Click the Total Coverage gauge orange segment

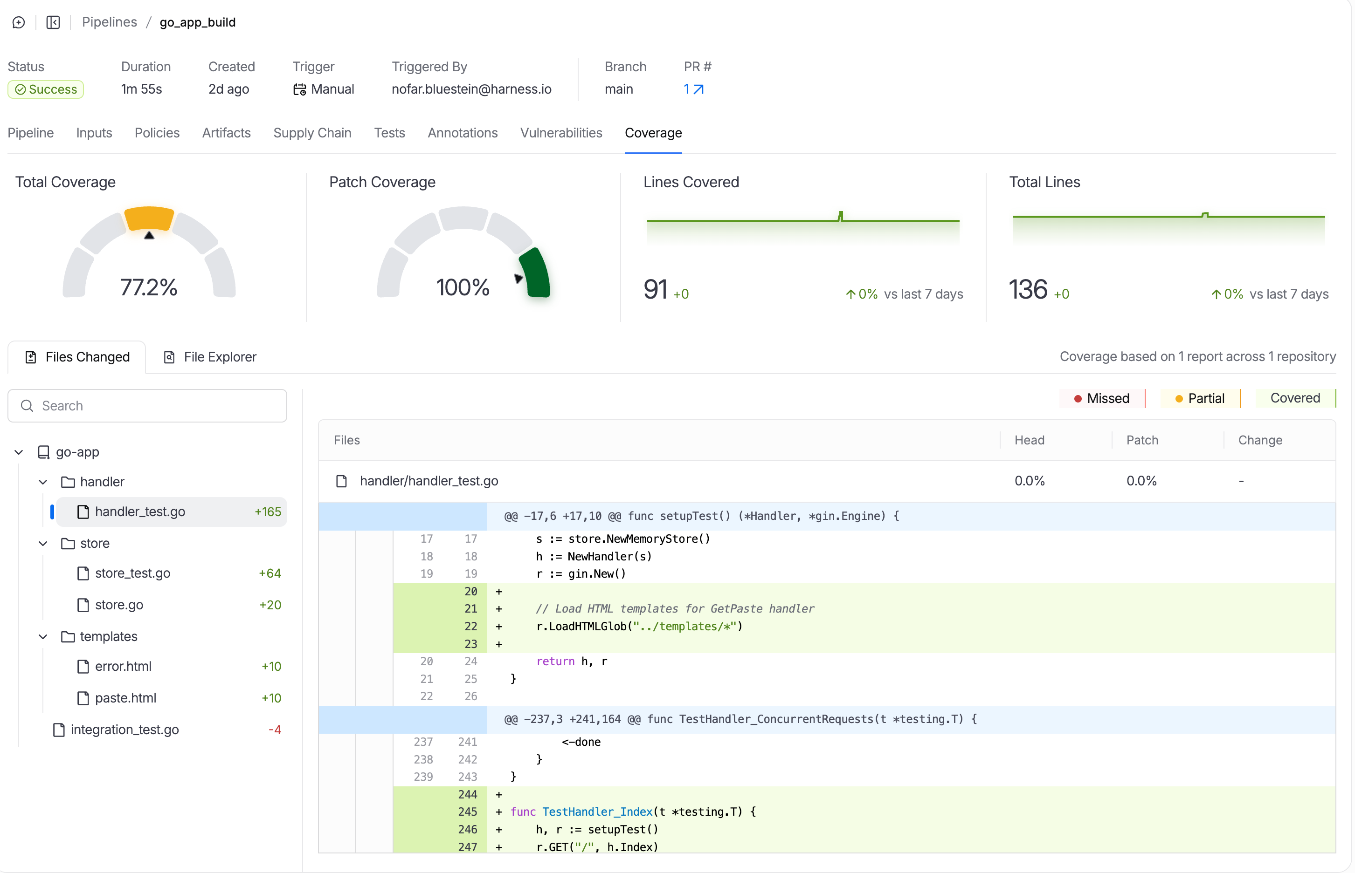pyautogui.click(x=149, y=218)
